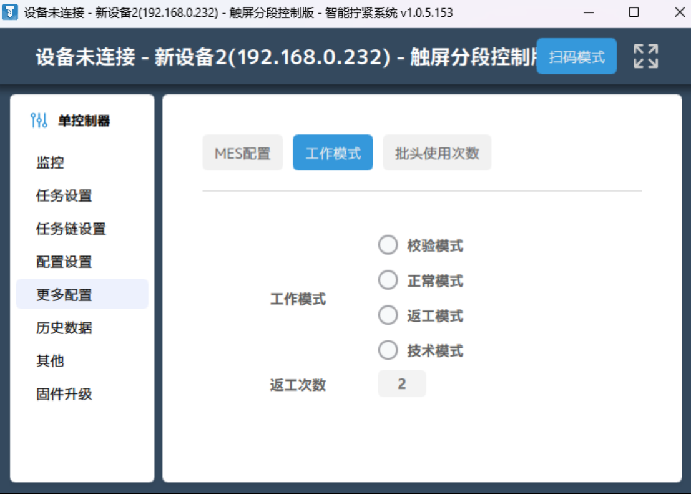This screenshot has width=691, height=494.
Task: Open the 工作模式 tab
Action: [333, 152]
